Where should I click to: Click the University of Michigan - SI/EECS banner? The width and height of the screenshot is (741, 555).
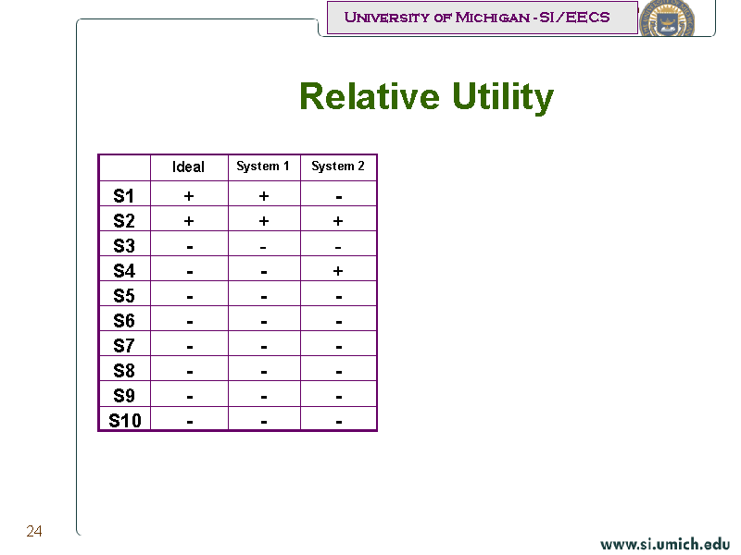click(483, 18)
